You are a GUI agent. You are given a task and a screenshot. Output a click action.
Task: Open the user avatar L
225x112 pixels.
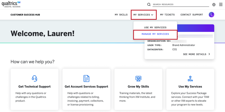click(x=211, y=14)
